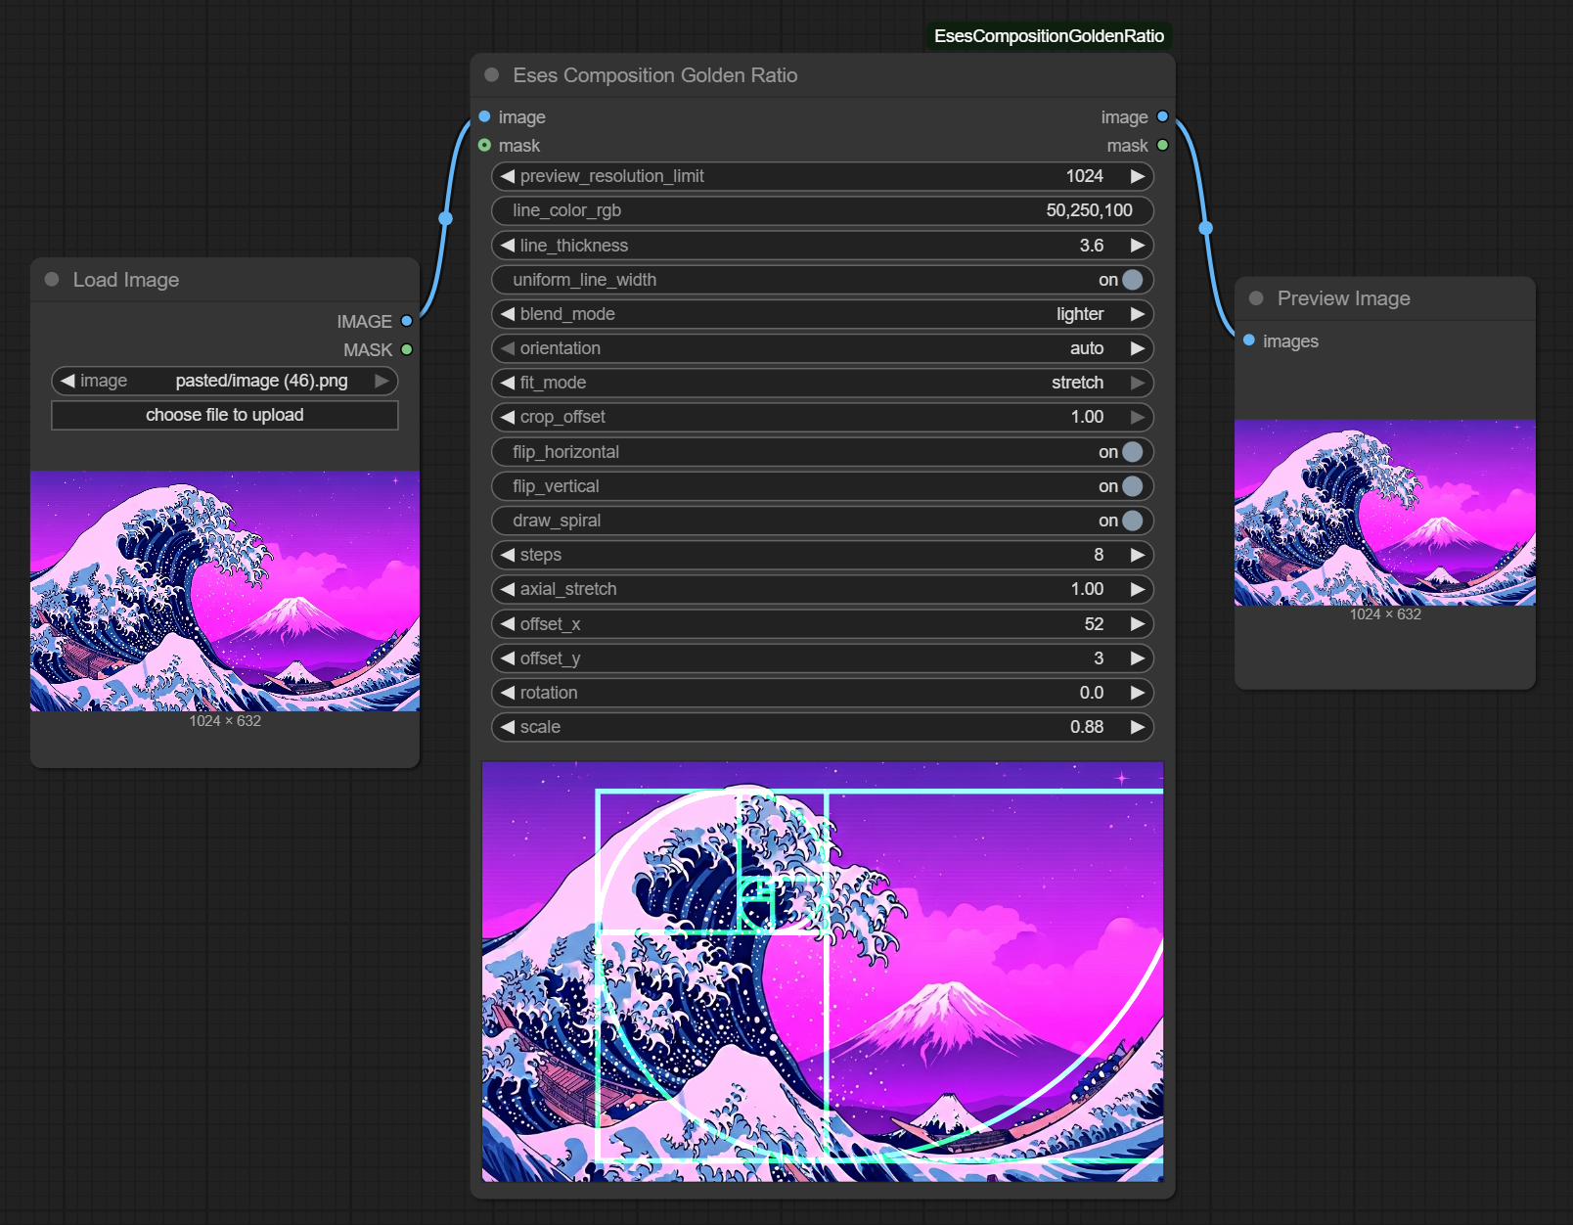The height and width of the screenshot is (1225, 1573).
Task: Edit the line_color_rgb 50,250,100 field
Action: tap(822, 210)
